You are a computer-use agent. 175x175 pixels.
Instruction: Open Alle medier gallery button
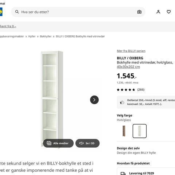click(58, 143)
